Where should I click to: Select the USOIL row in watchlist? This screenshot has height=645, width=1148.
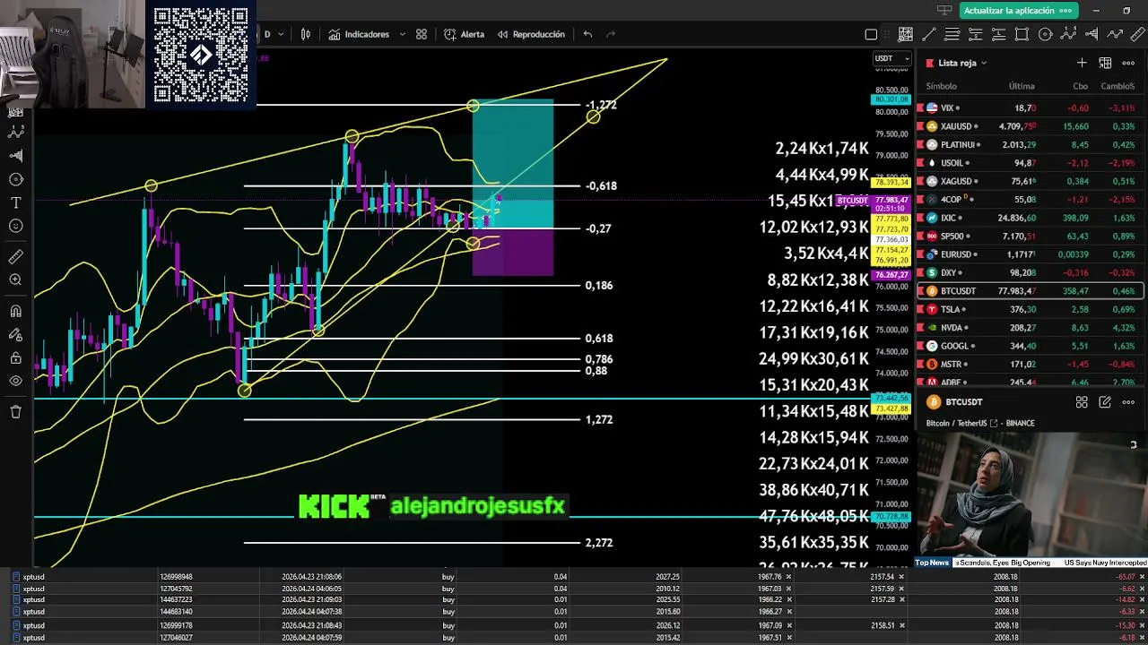coord(1030,163)
